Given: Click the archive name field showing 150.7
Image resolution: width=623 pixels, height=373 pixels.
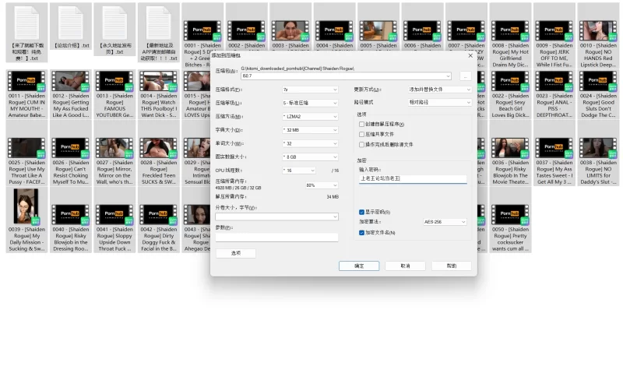Looking at the screenshot, I should [346, 76].
